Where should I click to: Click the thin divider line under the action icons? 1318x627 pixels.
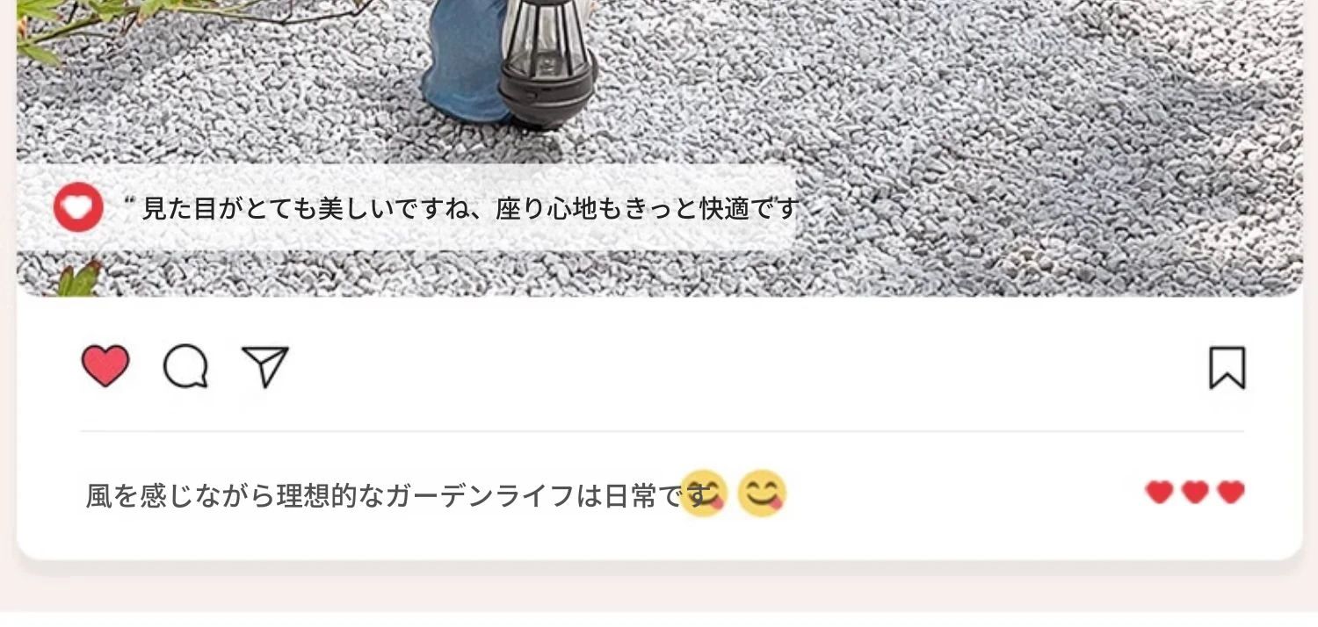coord(663,431)
